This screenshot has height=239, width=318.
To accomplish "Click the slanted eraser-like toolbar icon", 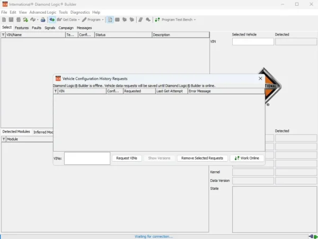I will pyautogui.click(x=140, y=20).
